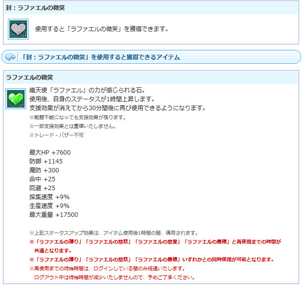The height and width of the screenshot is (285, 302).
Task: Click the text 使用すると「ラファエルの微笑」を獲得できます。
Action: (x=102, y=29)
